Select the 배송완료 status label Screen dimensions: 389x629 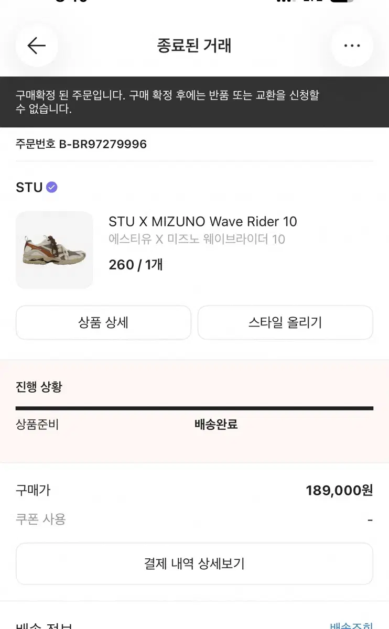click(x=216, y=424)
